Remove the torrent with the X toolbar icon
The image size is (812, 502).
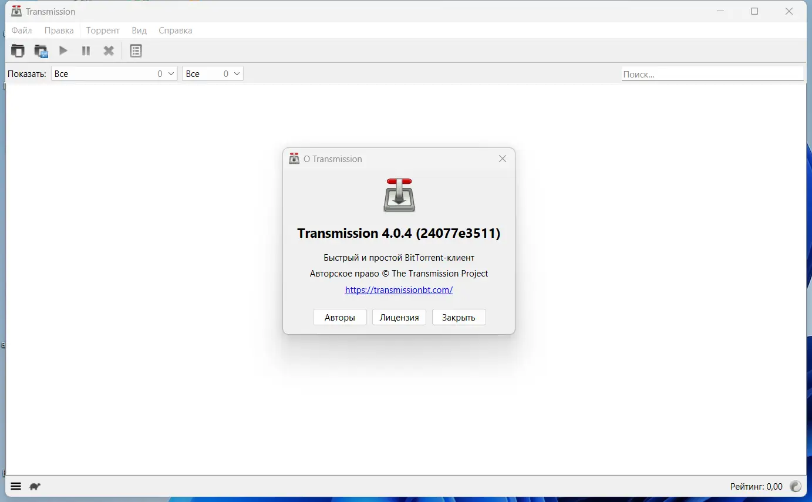tap(109, 51)
